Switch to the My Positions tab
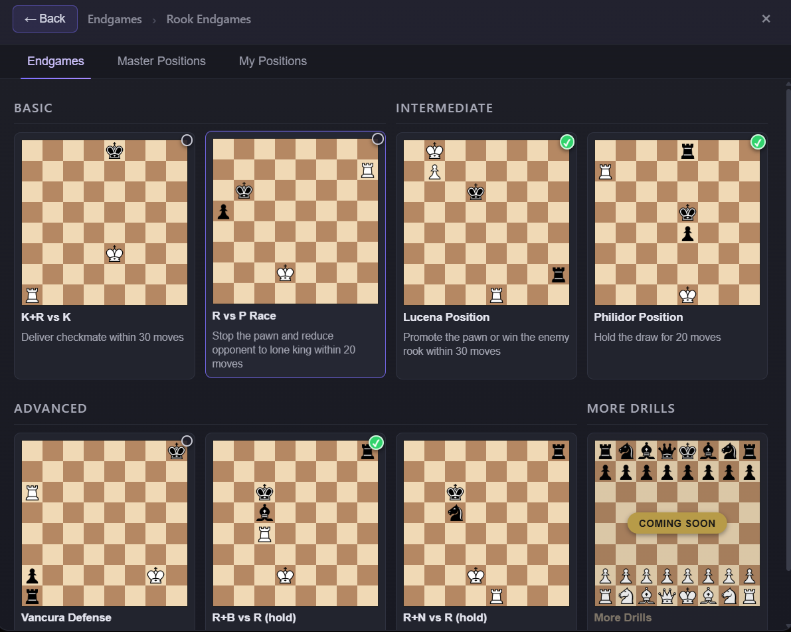Image resolution: width=791 pixels, height=632 pixels. [x=273, y=61]
